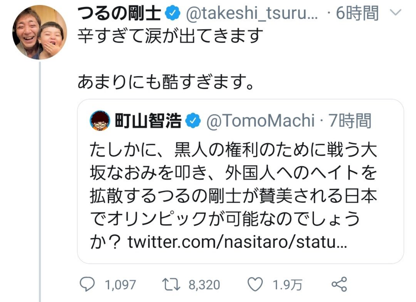This screenshot has height=302, width=416.
Task: Click the 1.9万 likes count
Action: click(x=287, y=284)
